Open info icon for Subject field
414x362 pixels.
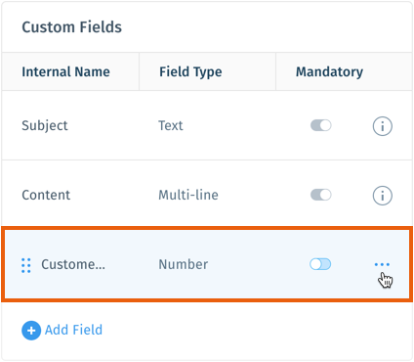[382, 126]
